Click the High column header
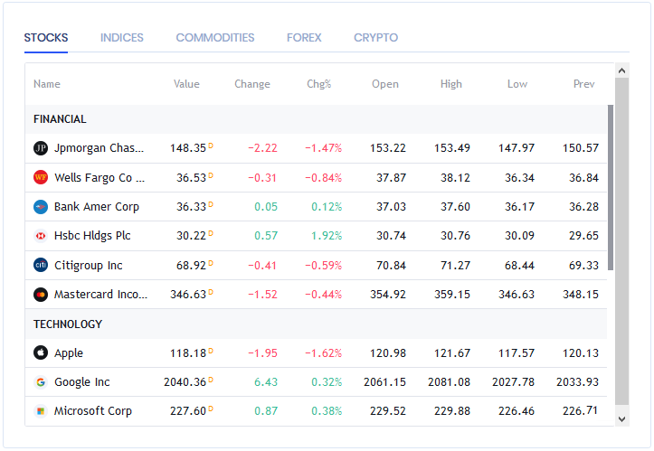654x451 pixels. click(451, 84)
